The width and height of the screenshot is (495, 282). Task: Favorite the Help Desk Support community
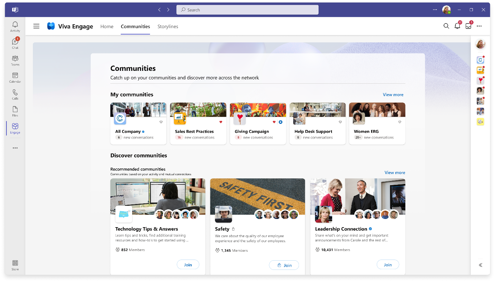340,122
